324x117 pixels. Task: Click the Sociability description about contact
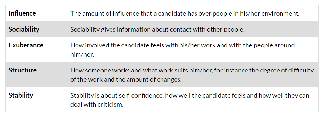(x=158, y=29)
